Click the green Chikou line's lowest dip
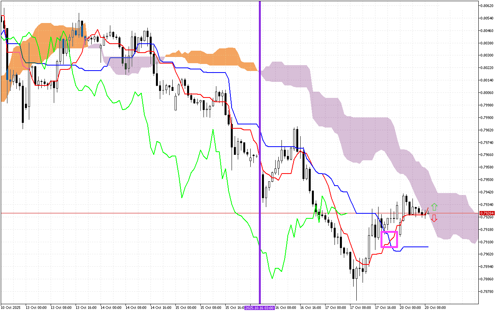The image size is (499, 312). (x=272, y=278)
